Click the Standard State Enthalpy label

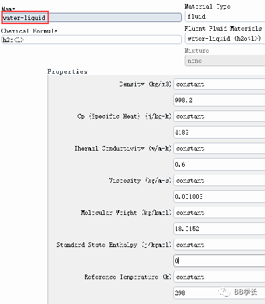click(x=114, y=245)
